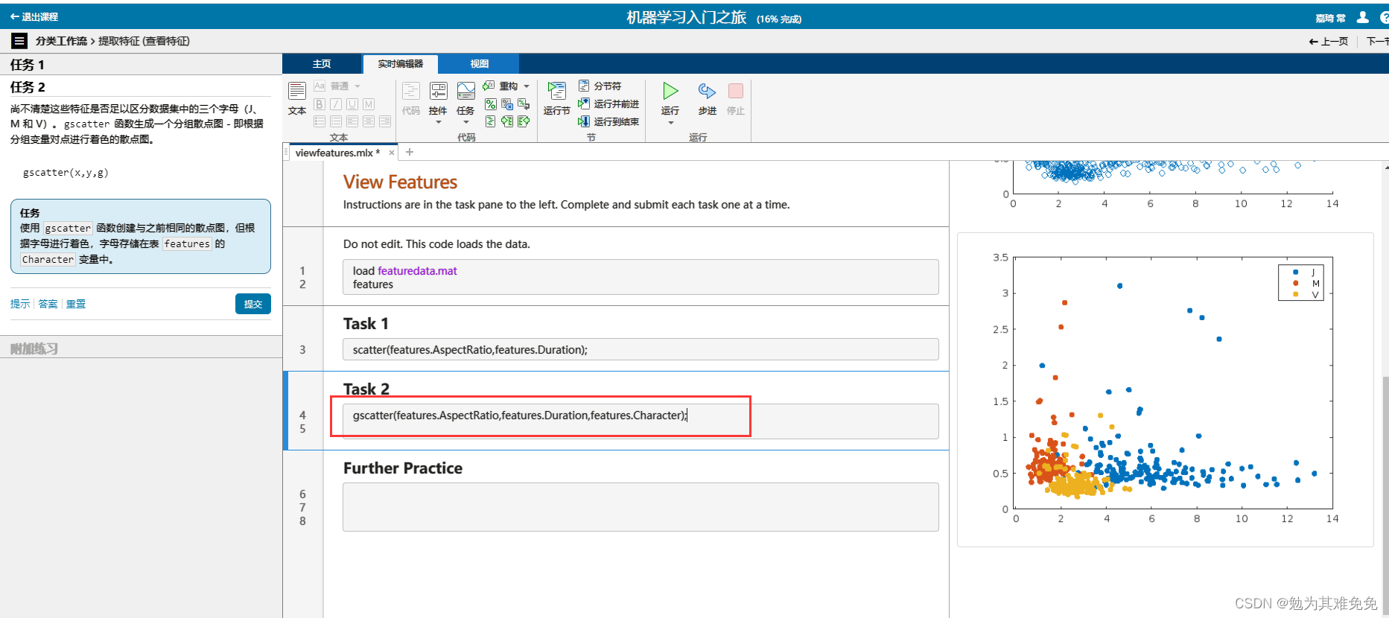Insert a 分节符 section break
This screenshot has width=1389, height=618.
coord(600,86)
